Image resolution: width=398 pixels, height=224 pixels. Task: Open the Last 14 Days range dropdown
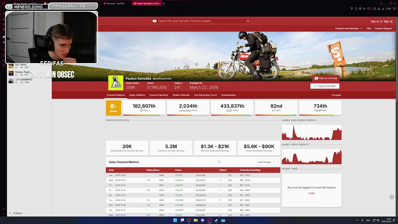click(x=266, y=162)
